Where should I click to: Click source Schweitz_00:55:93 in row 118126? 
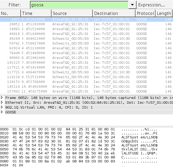pyautogui.click(x=70, y=77)
